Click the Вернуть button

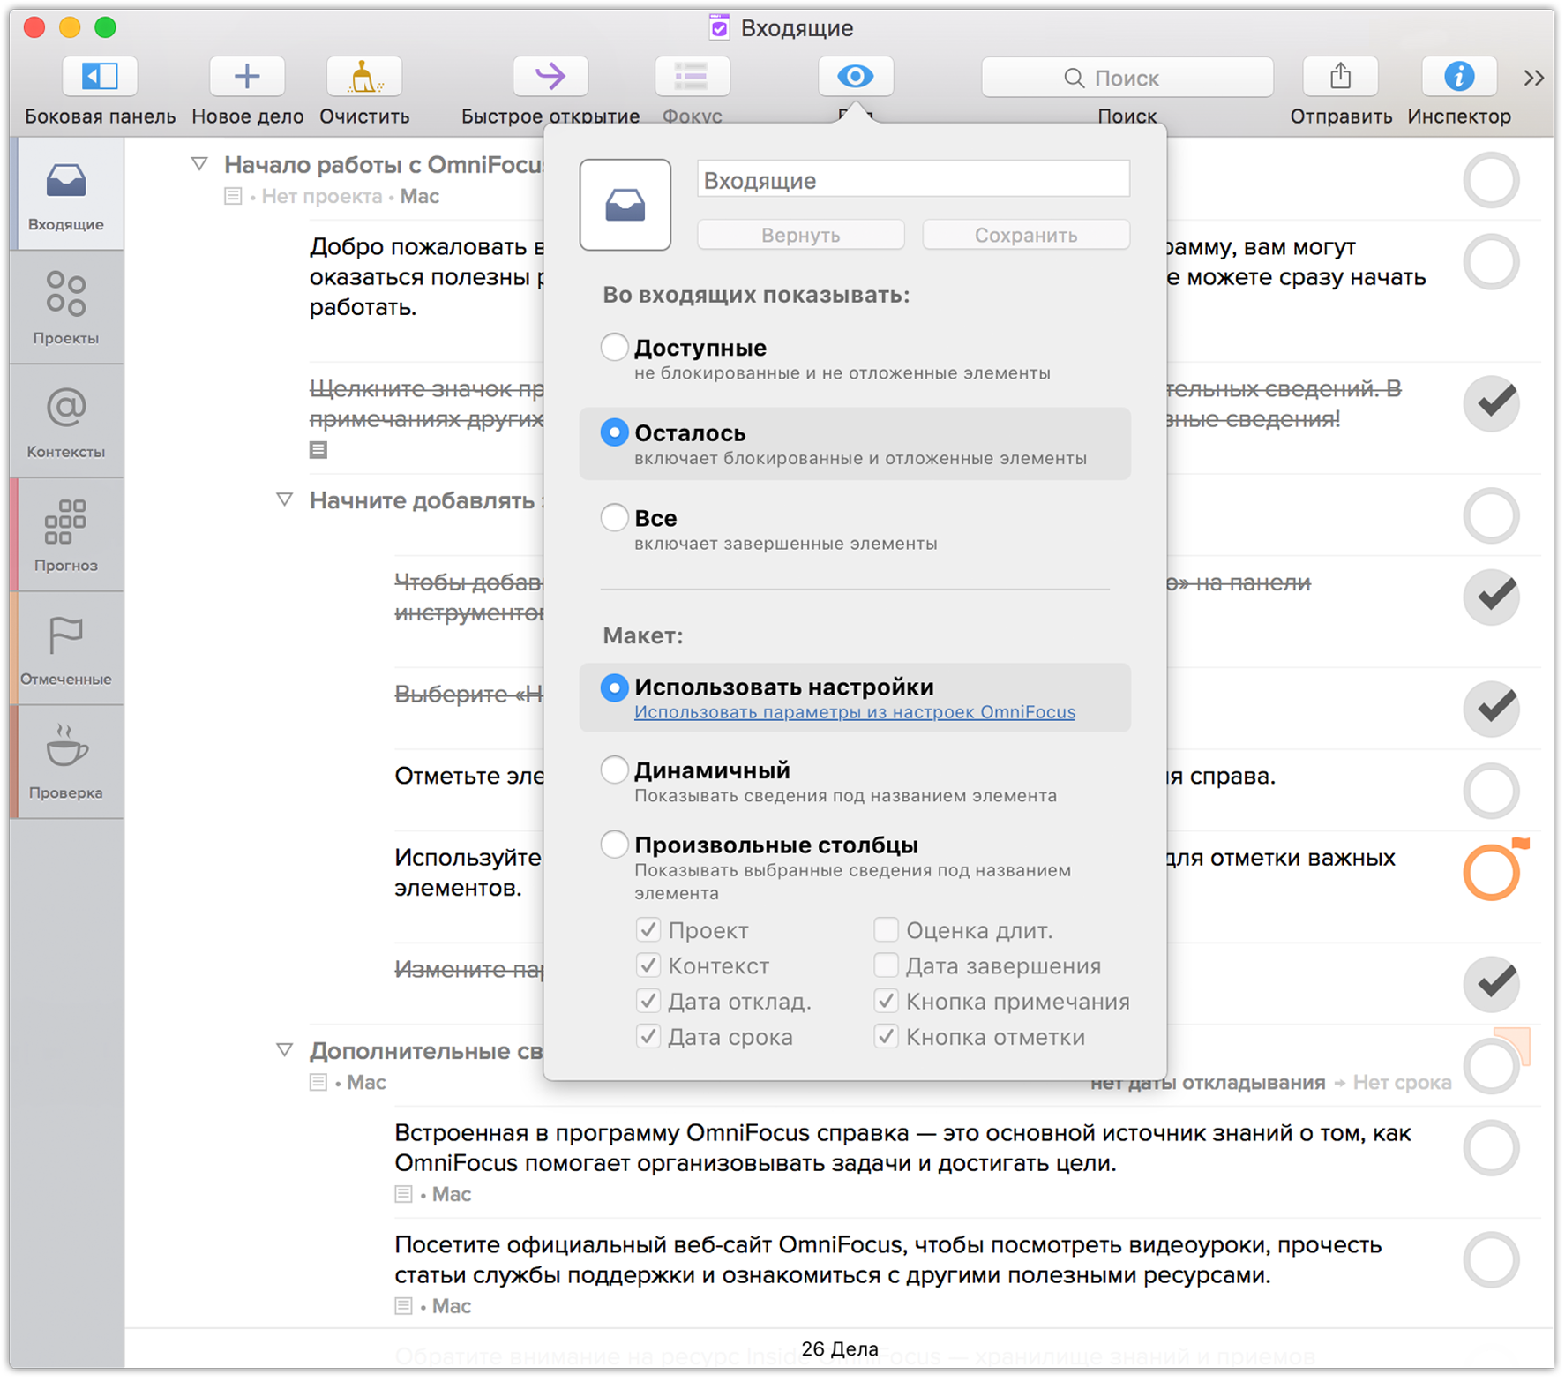(x=800, y=235)
